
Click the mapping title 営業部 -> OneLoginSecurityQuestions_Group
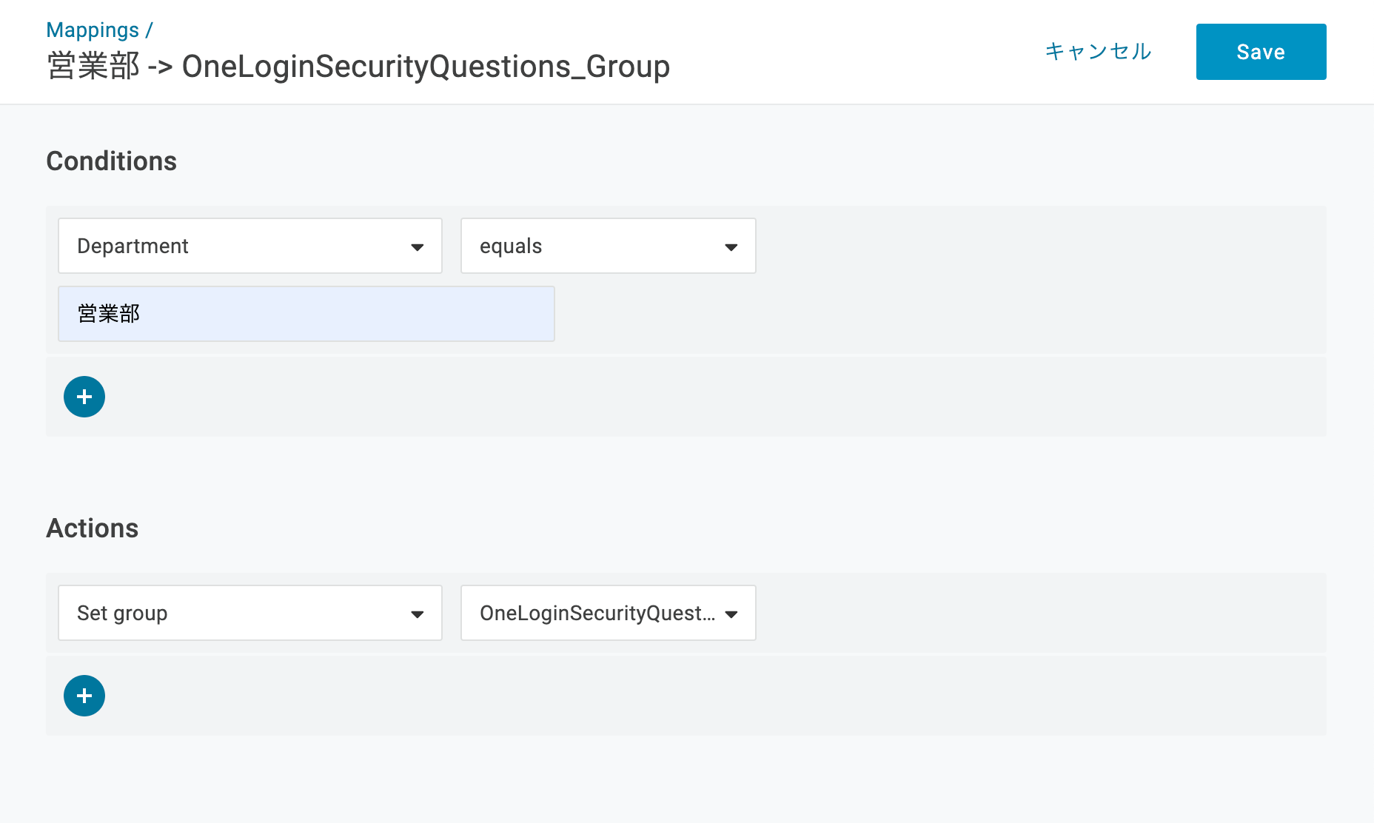[x=358, y=67]
